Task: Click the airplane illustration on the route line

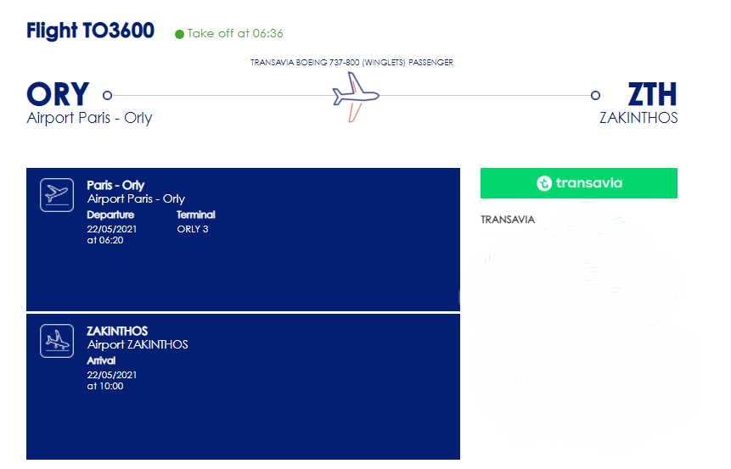Action: pyautogui.click(x=356, y=97)
